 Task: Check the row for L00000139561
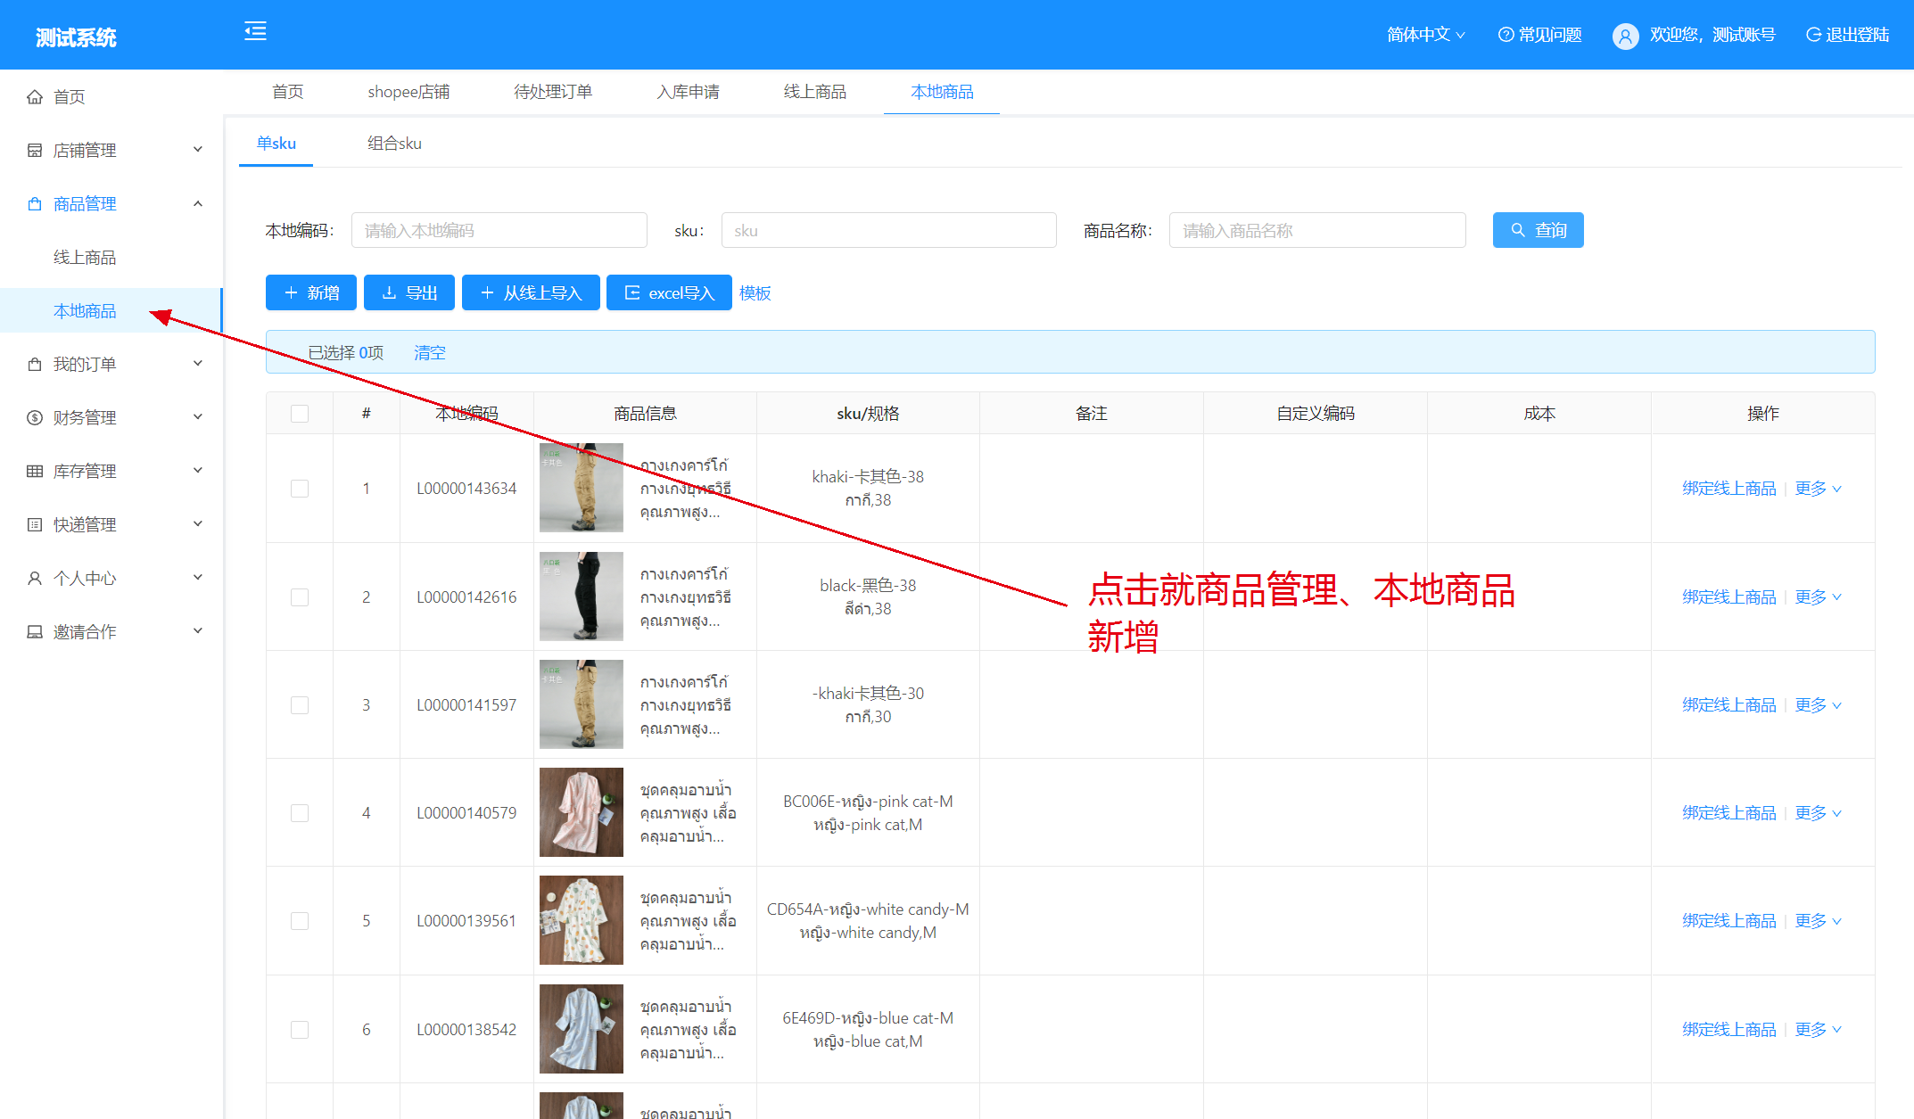pyautogui.click(x=300, y=921)
